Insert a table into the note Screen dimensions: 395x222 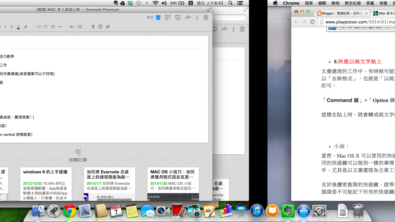coord(80,27)
